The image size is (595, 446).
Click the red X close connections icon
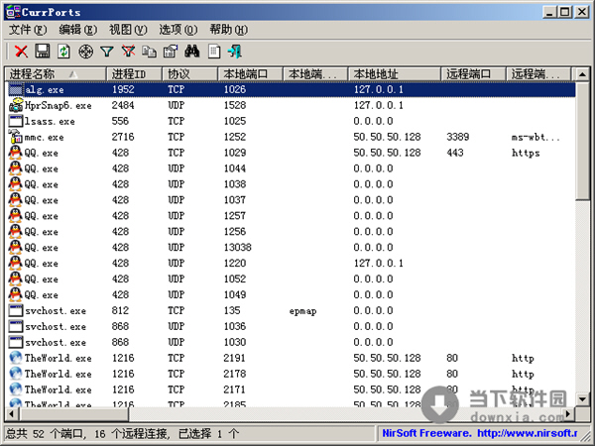pyautogui.click(x=21, y=52)
